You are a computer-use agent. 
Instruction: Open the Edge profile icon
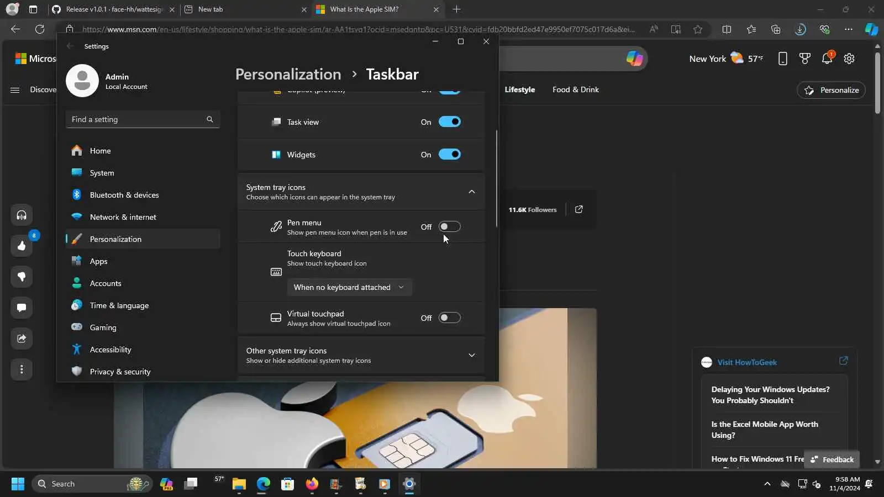point(12,9)
